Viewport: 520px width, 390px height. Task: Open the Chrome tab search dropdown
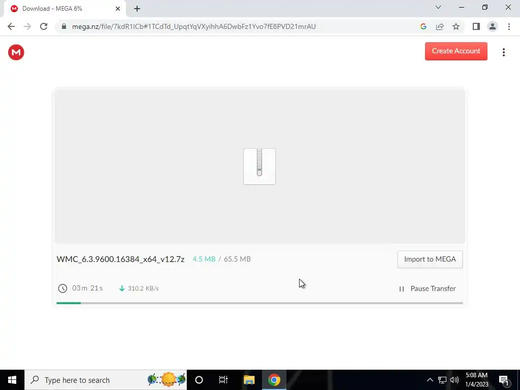438,7
